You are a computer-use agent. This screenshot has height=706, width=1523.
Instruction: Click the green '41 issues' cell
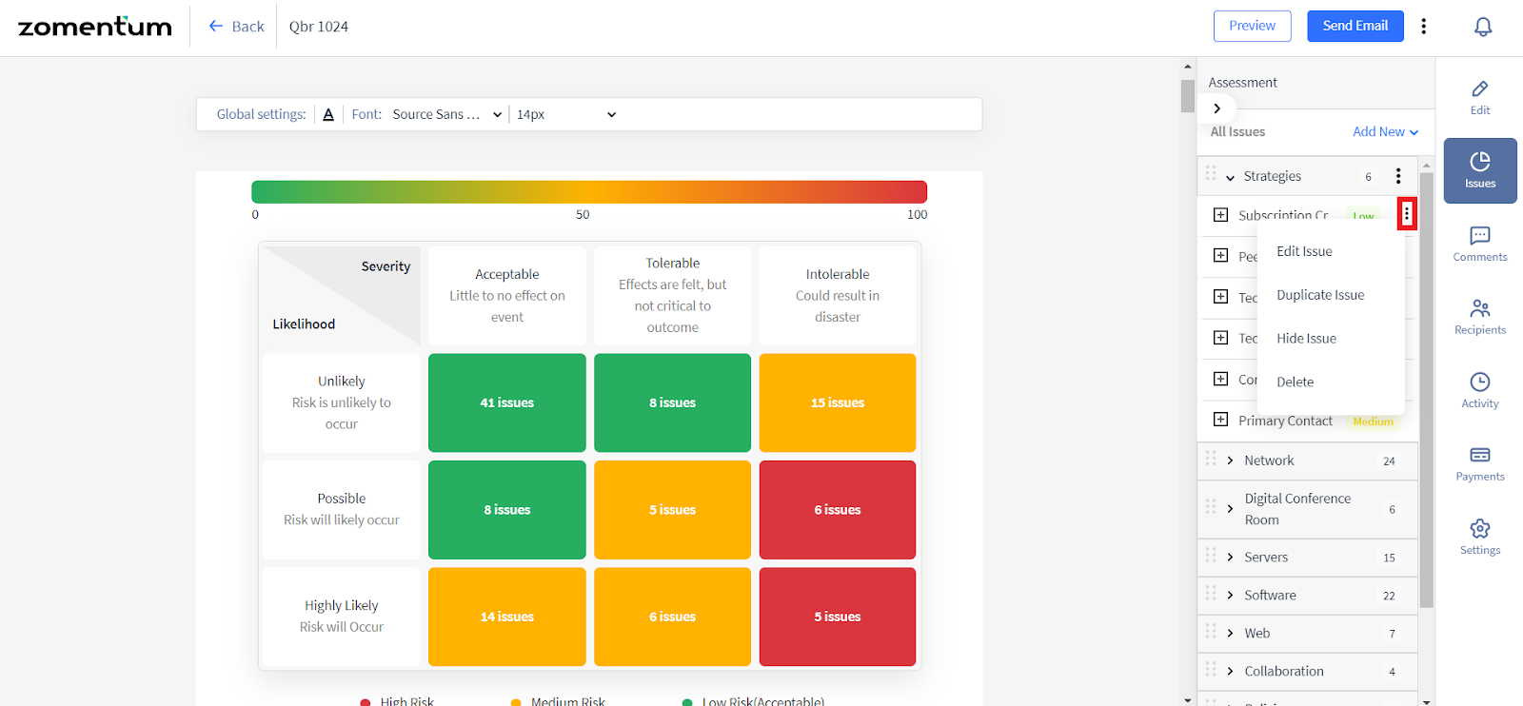point(507,402)
